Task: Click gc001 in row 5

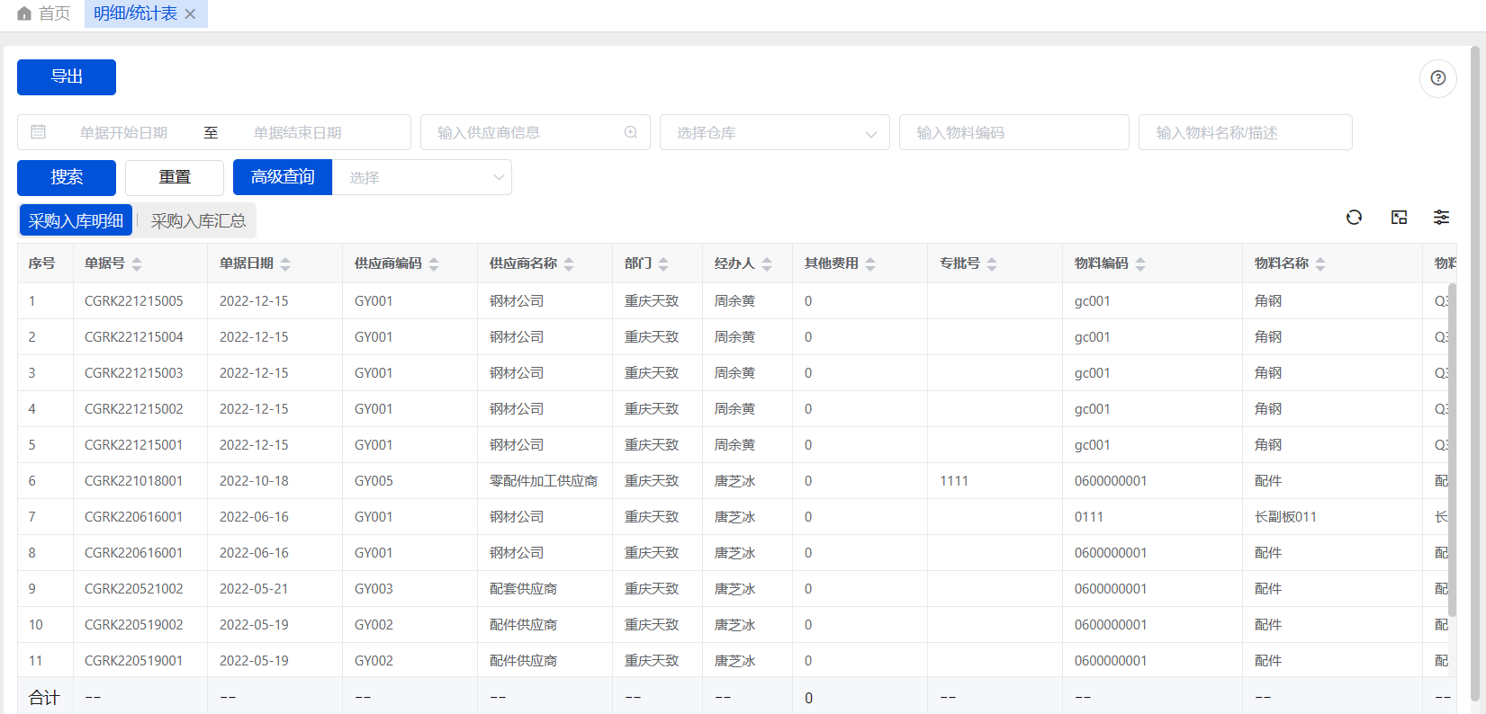Action: point(1093,445)
